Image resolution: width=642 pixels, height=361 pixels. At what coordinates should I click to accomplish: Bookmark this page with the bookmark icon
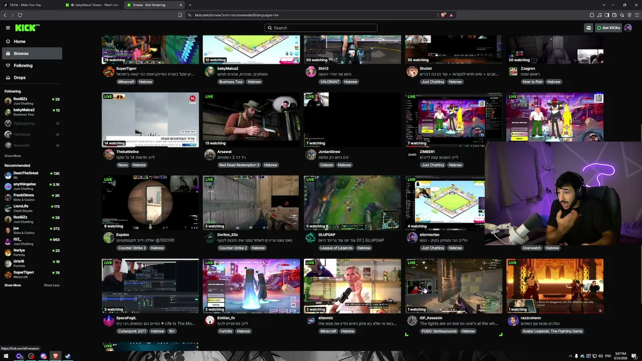(x=180, y=15)
